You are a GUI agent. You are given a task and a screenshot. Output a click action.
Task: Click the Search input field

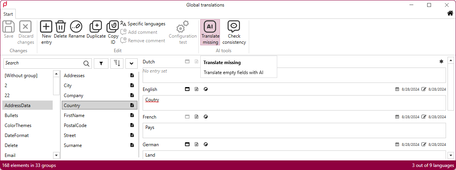pyautogui.click(x=43, y=63)
